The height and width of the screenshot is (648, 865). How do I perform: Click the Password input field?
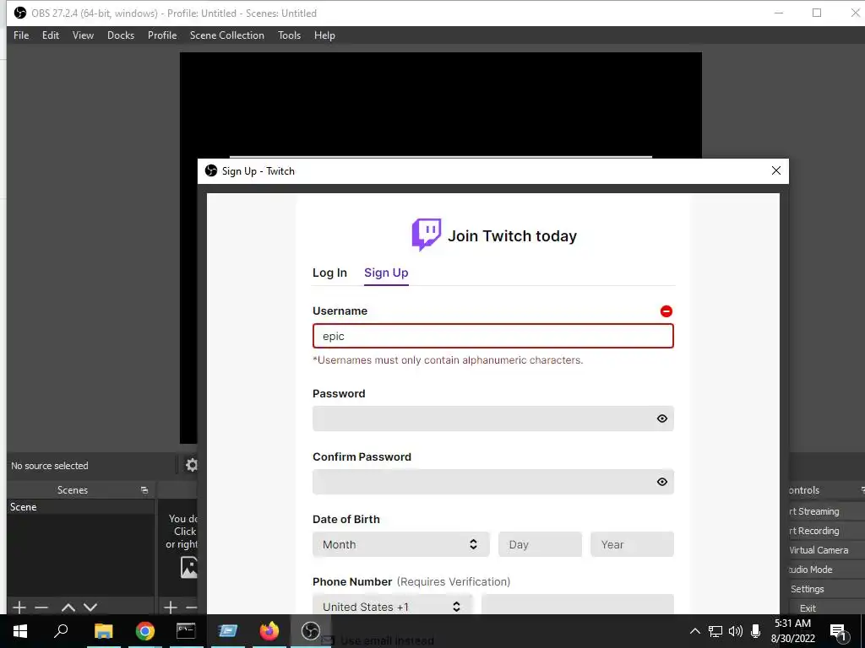click(x=492, y=418)
